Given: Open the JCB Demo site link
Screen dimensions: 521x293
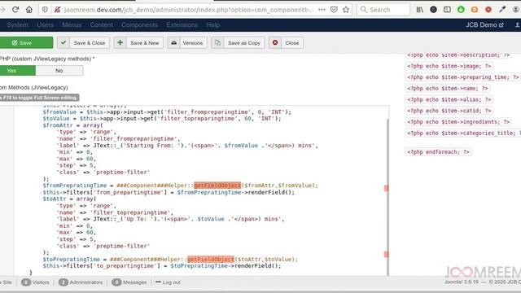Looking at the screenshot, I should click(x=484, y=25).
